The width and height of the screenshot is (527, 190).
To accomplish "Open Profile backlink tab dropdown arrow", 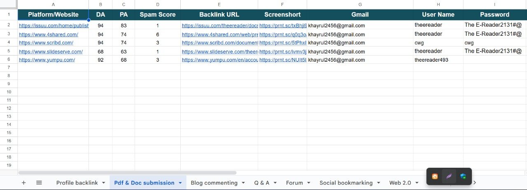I will [x=103, y=183].
